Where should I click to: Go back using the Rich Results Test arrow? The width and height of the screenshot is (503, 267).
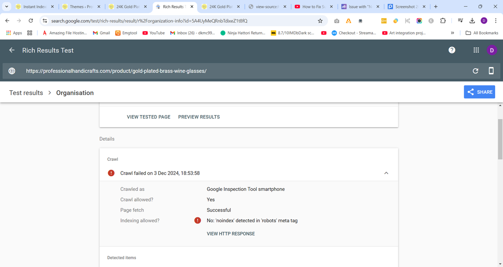click(12, 50)
